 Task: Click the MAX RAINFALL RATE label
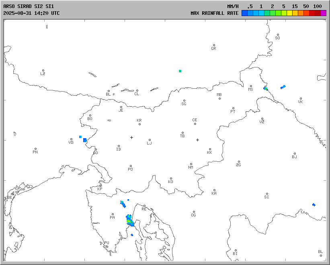(x=214, y=13)
